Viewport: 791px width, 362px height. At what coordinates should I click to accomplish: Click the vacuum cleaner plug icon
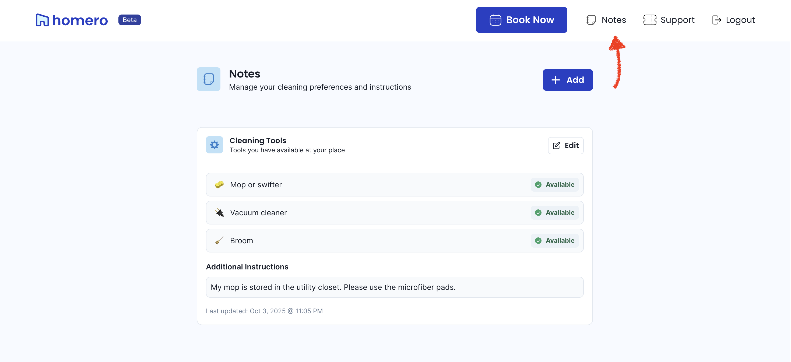click(x=219, y=212)
